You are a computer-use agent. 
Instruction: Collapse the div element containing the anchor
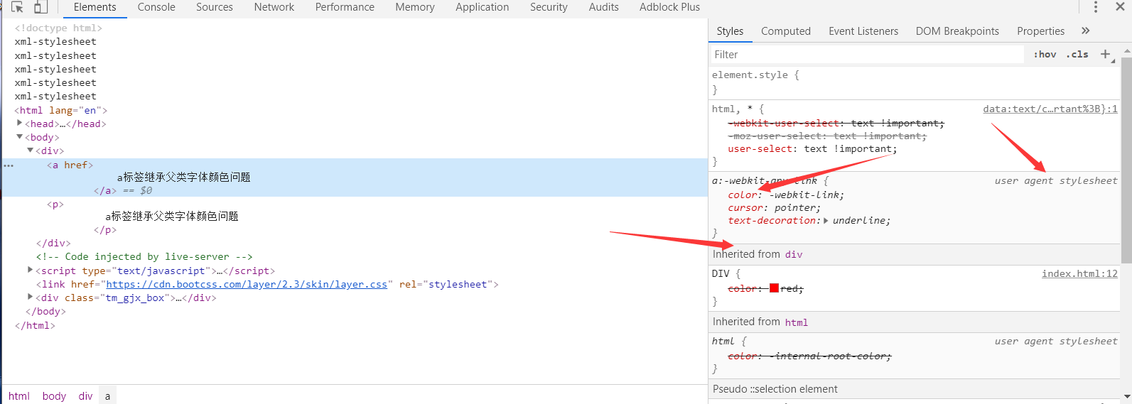[x=31, y=150]
